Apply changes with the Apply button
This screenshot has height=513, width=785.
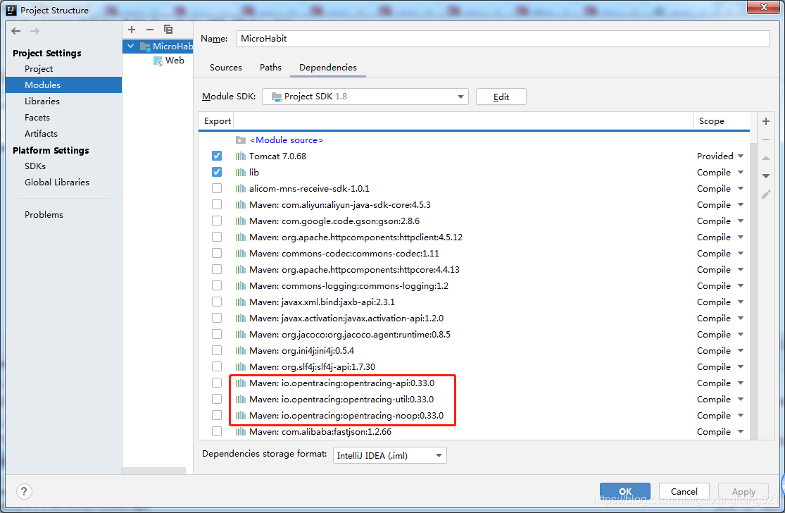coord(743,491)
